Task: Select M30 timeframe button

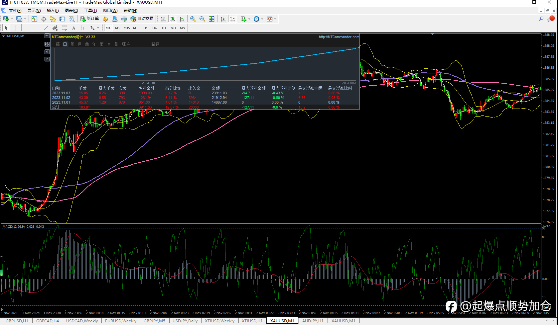Action: point(136,28)
